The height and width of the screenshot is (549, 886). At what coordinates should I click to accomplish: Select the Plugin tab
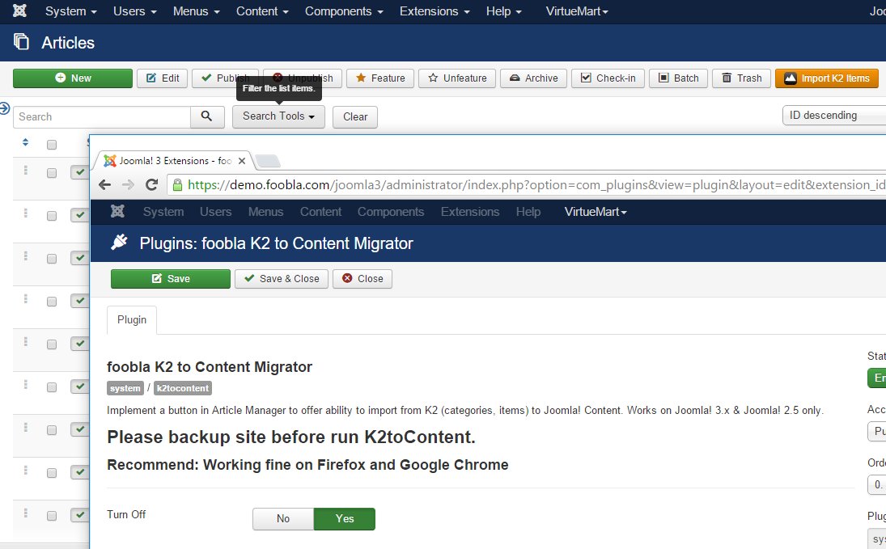[132, 319]
